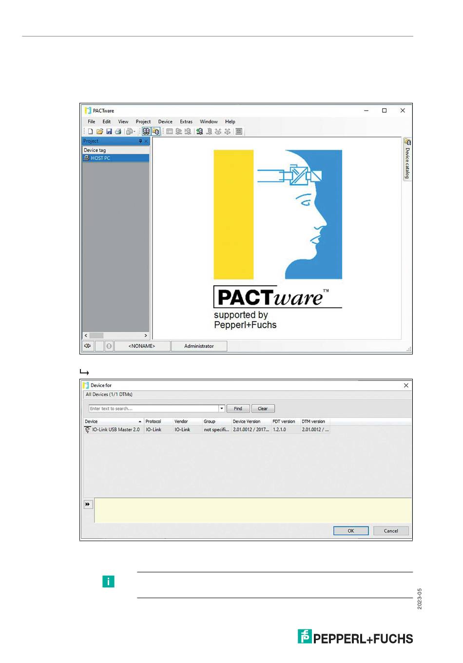463x663 pixels.
Task: Open the Device menu
Action: coord(165,122)
